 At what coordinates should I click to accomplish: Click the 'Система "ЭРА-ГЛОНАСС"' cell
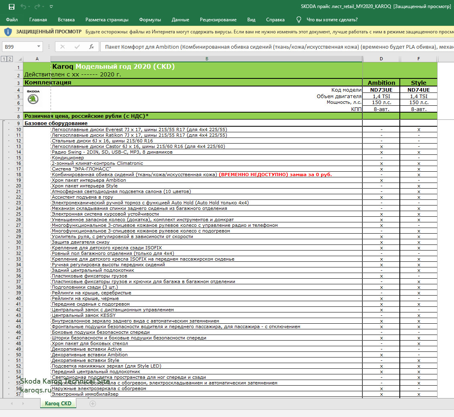(206, 169)
